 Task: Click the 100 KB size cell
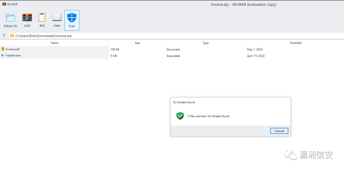pyautogui.click(x=115, y=50)
